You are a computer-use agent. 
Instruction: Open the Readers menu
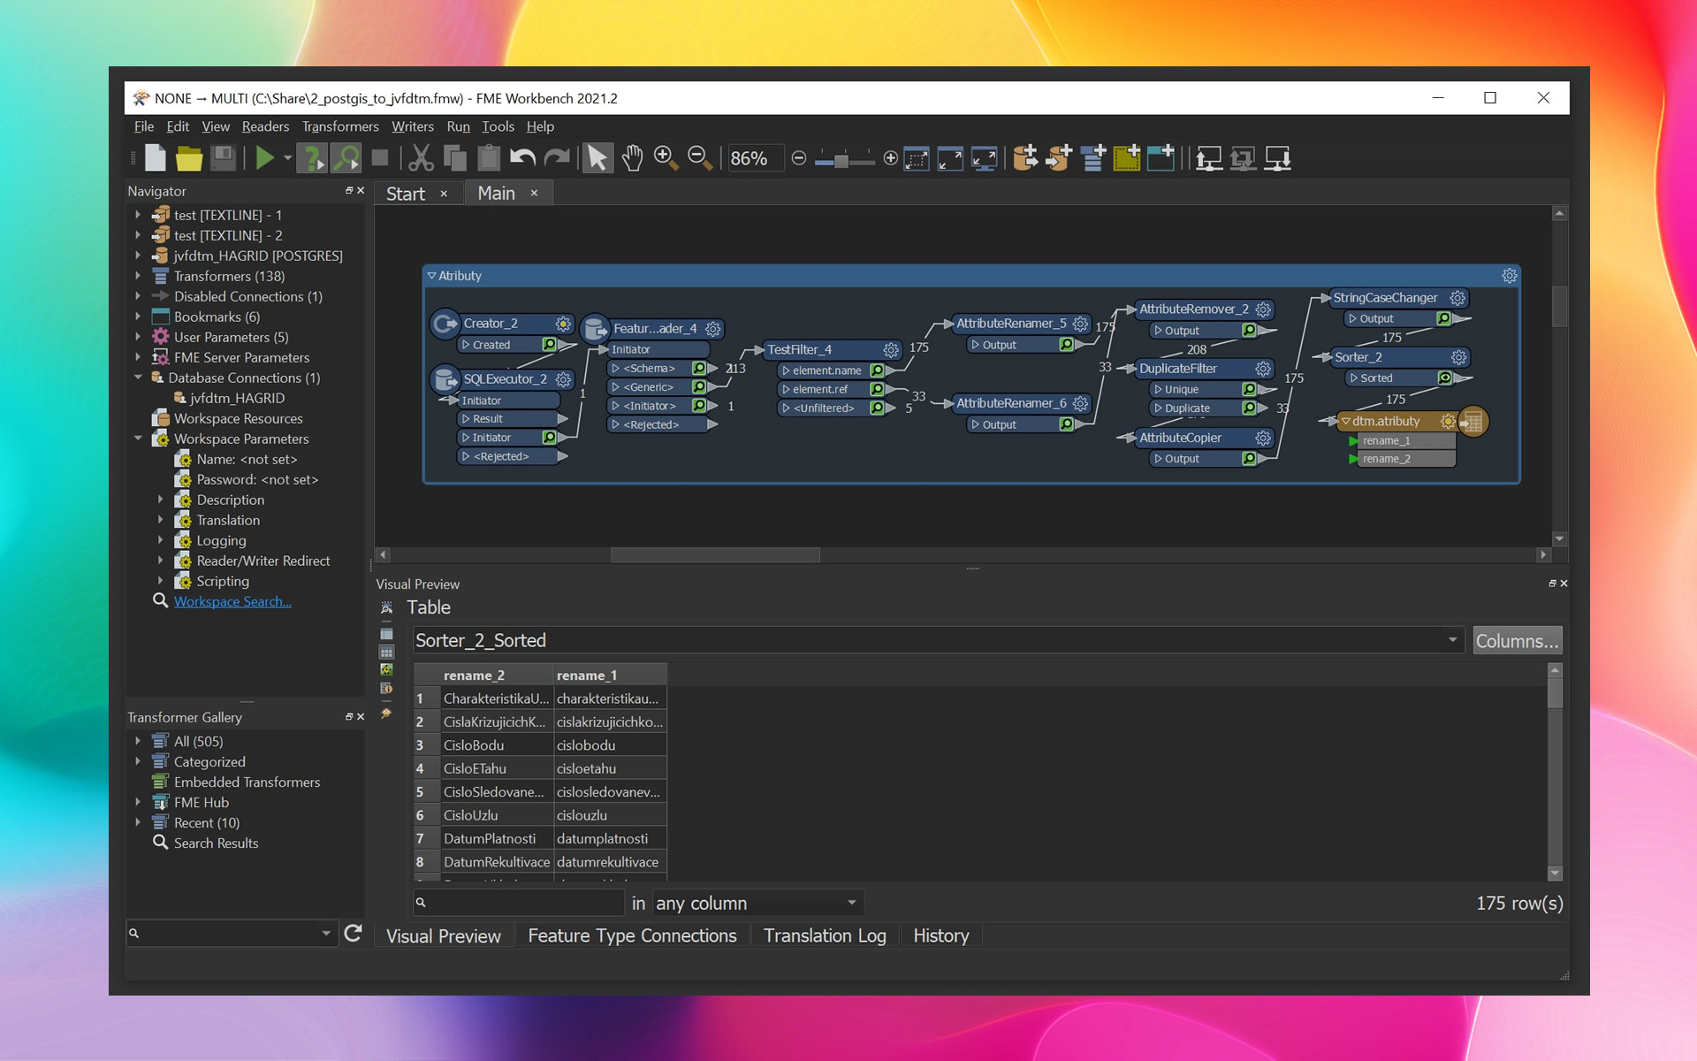[265, 126]
